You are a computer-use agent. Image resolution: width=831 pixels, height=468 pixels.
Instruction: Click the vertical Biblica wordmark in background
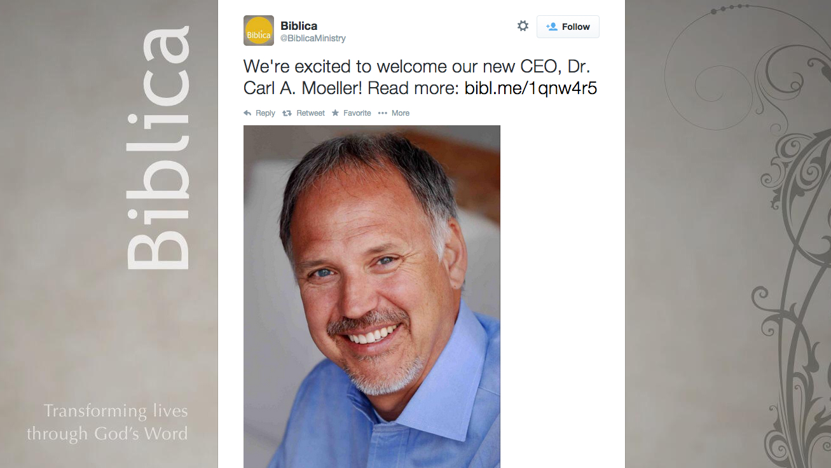point(158,148)
